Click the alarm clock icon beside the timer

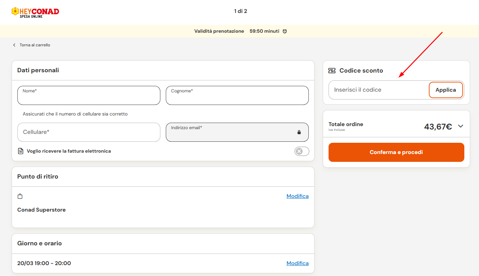click(x=285, y=31)
